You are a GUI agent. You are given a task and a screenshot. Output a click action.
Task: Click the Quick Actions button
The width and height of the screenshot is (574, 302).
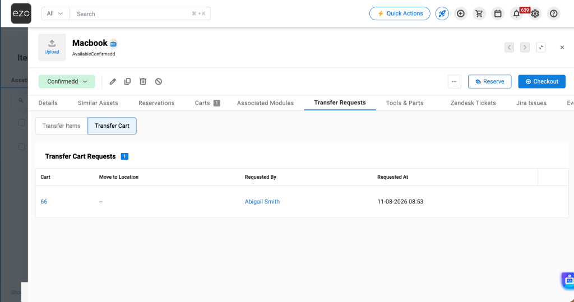400,13
